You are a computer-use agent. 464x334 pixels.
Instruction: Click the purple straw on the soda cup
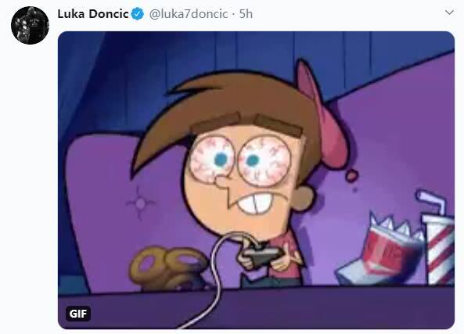431,202
